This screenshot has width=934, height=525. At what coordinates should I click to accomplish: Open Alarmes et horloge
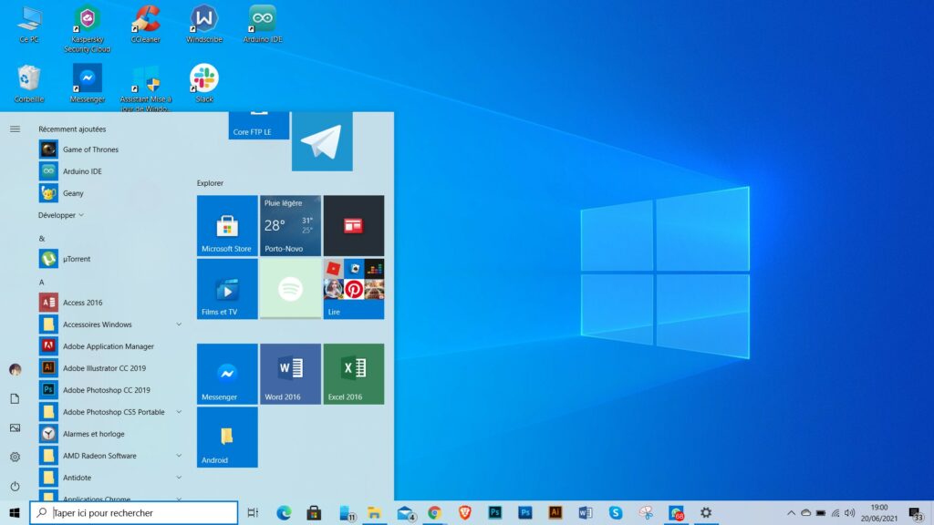pyautogui.click(x=110, y=434)
